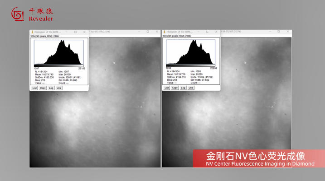
Task: Minimize the histogram window showing Max 26109
Action: 67,32
